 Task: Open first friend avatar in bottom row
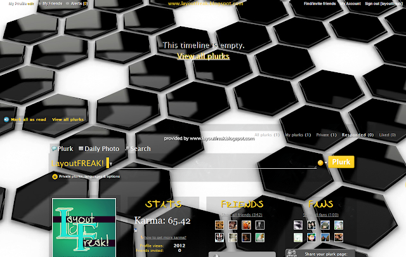pyautogui.click(x=219, y=237)
